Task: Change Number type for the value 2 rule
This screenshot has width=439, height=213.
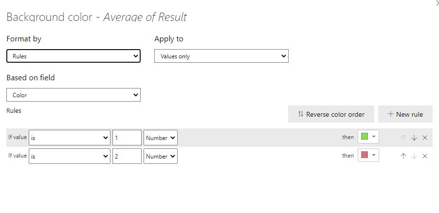Action: [x=161, y=156]
